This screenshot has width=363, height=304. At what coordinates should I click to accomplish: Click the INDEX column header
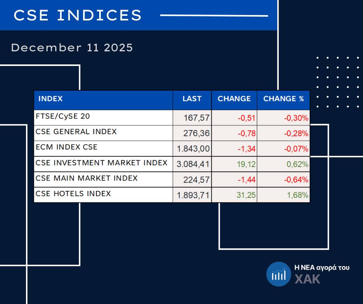51,99
